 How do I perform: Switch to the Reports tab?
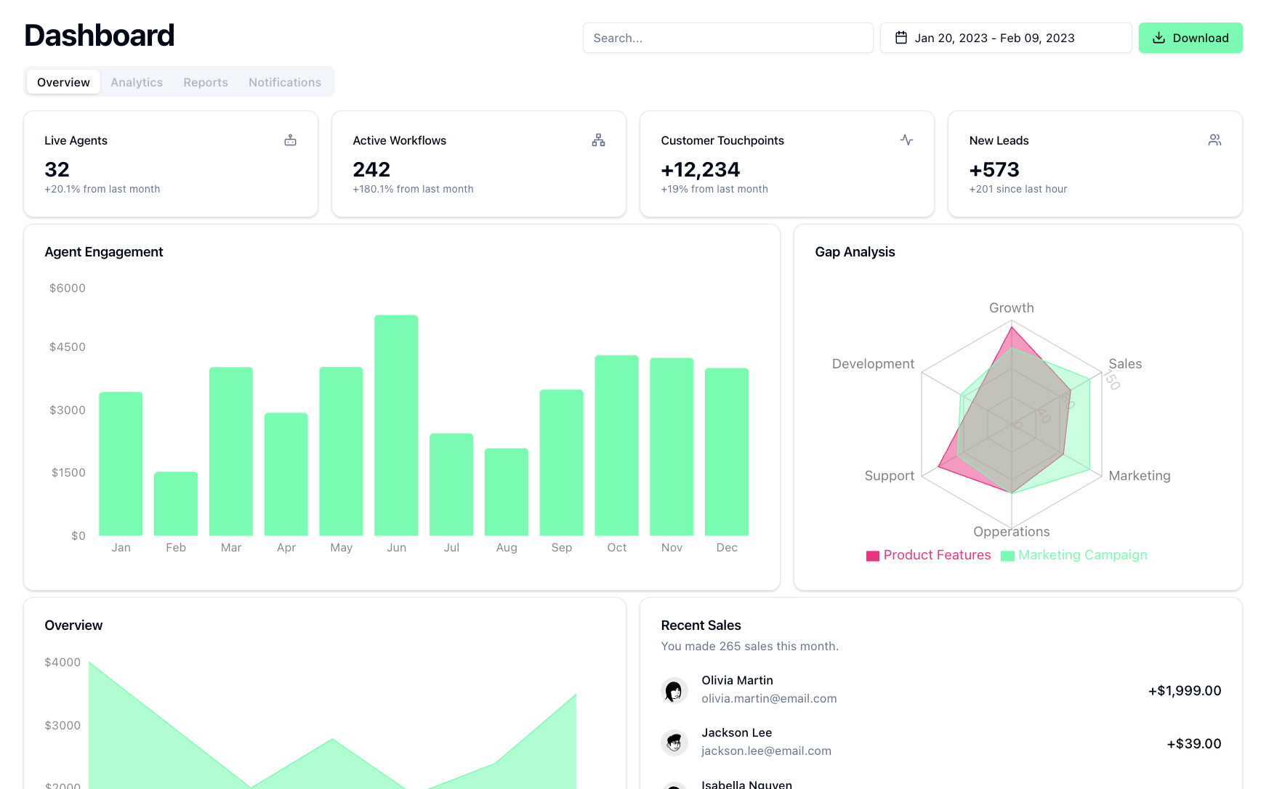[206, 82]
